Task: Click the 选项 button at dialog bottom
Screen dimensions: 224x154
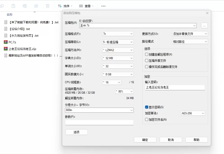Action: click(x=76, y=132)
